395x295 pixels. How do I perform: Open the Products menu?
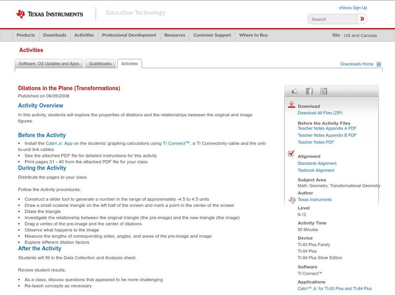26,35
